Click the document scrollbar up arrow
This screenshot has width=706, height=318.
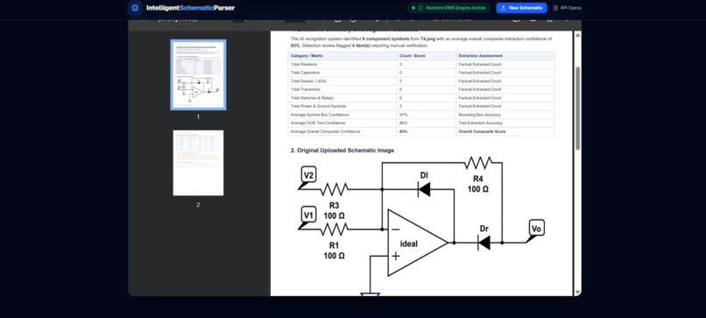578,35
